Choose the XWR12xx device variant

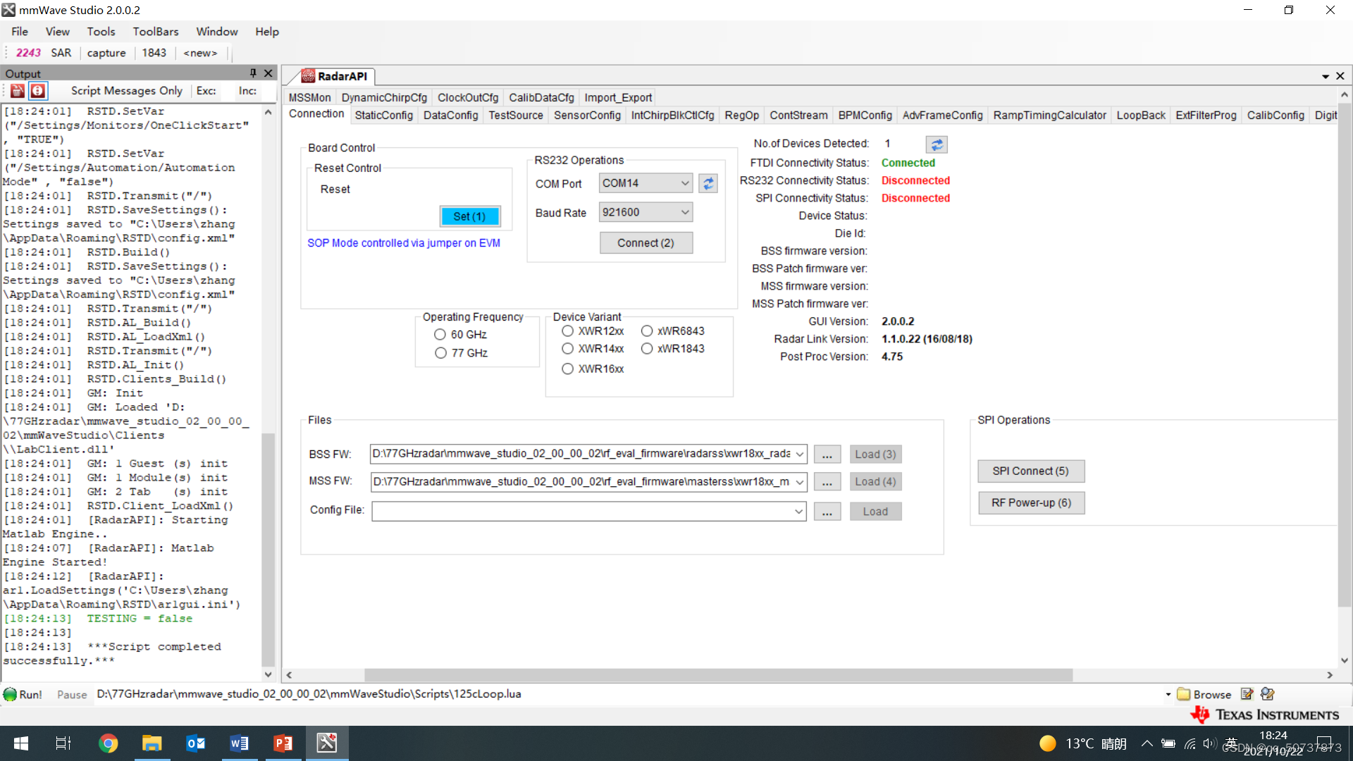click(567, 331)
